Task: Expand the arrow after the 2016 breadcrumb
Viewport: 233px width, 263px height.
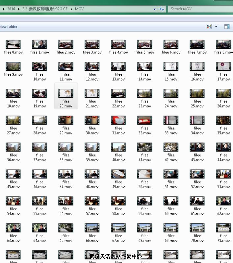Action: click(x=19, y=9)
